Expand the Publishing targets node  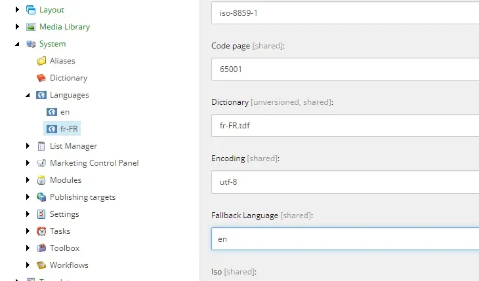pos(28,197)
